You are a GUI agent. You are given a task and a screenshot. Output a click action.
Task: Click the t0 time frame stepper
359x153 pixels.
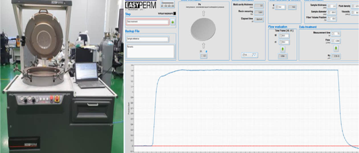tap(280, 36)
